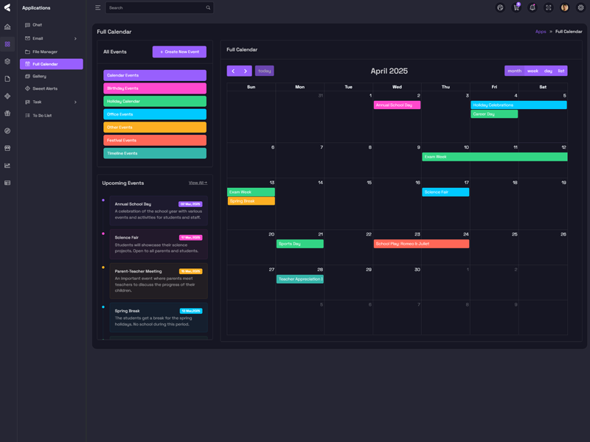Open Gallery from Applications sidebar

click(39, 76)
